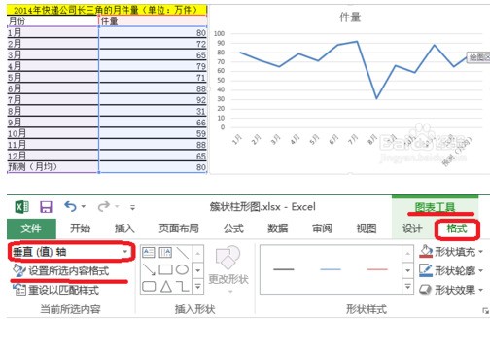Switch to the 插入 tab
This screenshot has width=490, height=353.
pyautogui.click(x=124, y=229)
